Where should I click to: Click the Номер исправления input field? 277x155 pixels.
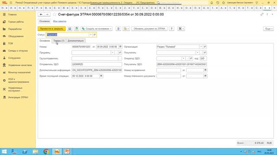pos(168,70)
